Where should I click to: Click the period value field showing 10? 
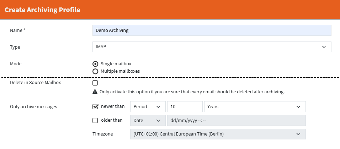click(185, 107)
